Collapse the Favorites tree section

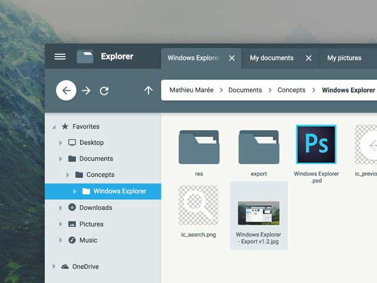click(54, 127)
